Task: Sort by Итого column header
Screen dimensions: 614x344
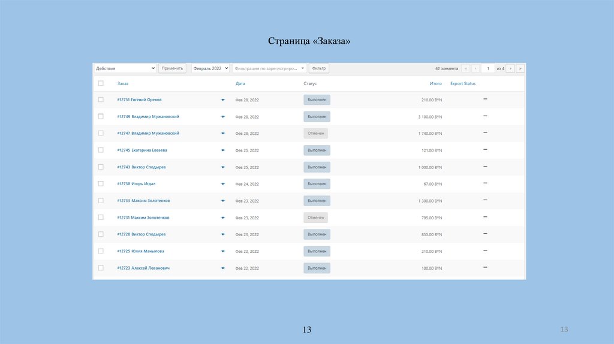Action: point(435,83)
